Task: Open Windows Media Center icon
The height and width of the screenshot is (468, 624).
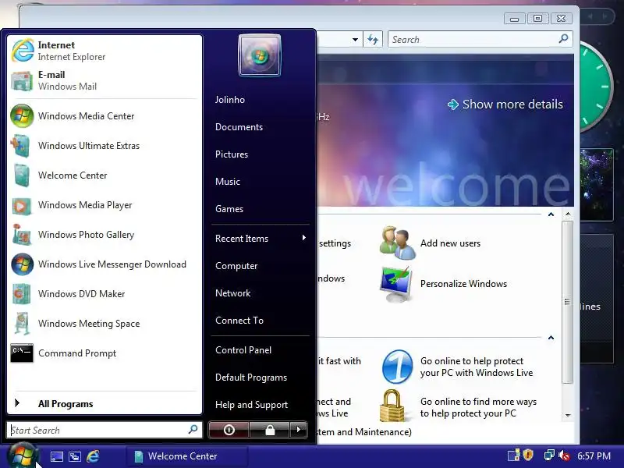Action: click(22, 115)
